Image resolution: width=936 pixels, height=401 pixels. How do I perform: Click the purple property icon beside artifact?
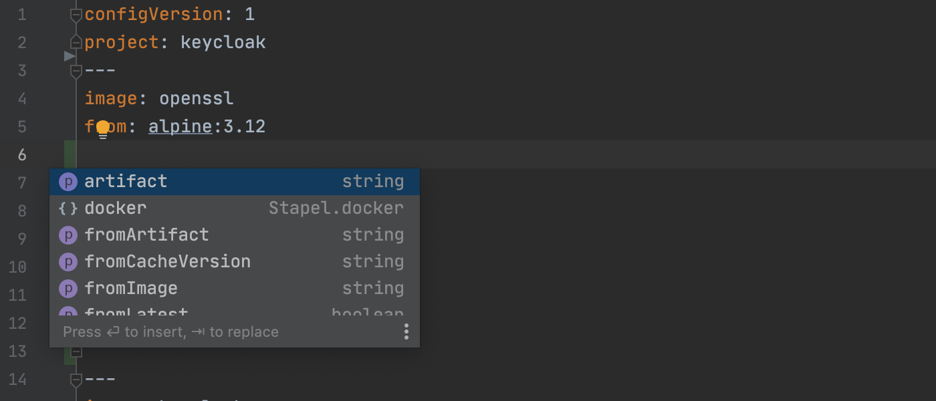[x=68, y=182]
